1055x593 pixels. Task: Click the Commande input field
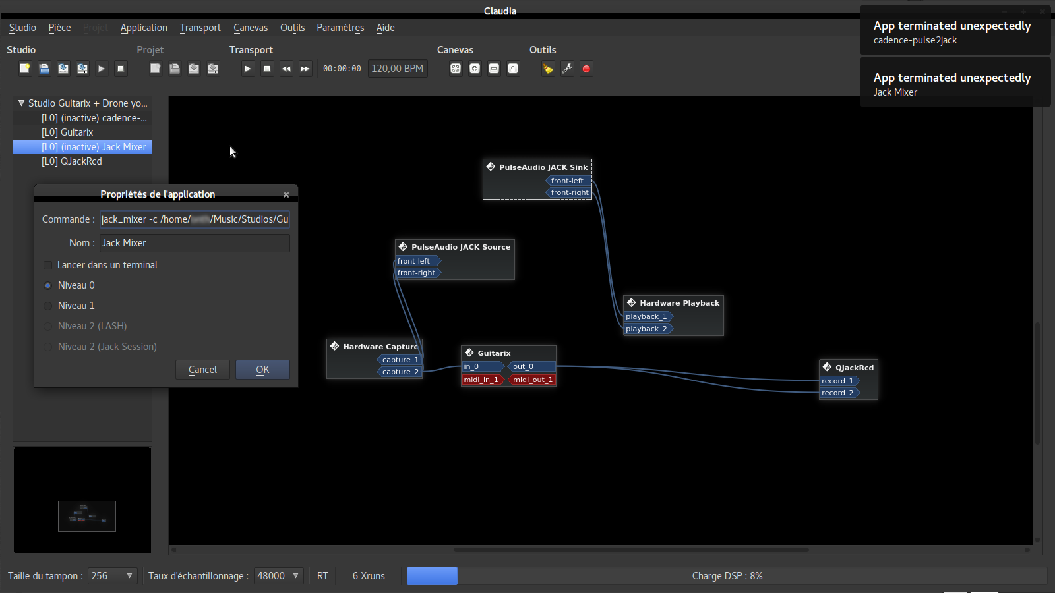click(x=195, y=219)
